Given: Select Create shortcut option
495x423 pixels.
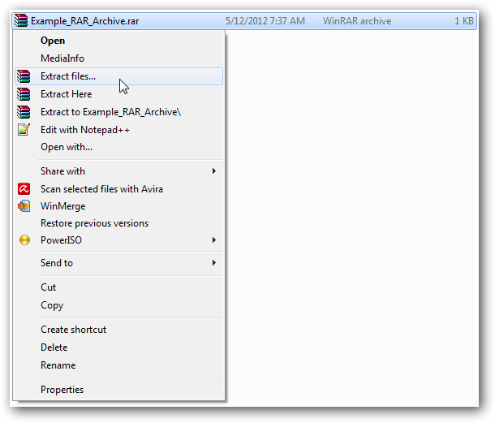Looking at the screenshot, I should [x=73, y=330].
